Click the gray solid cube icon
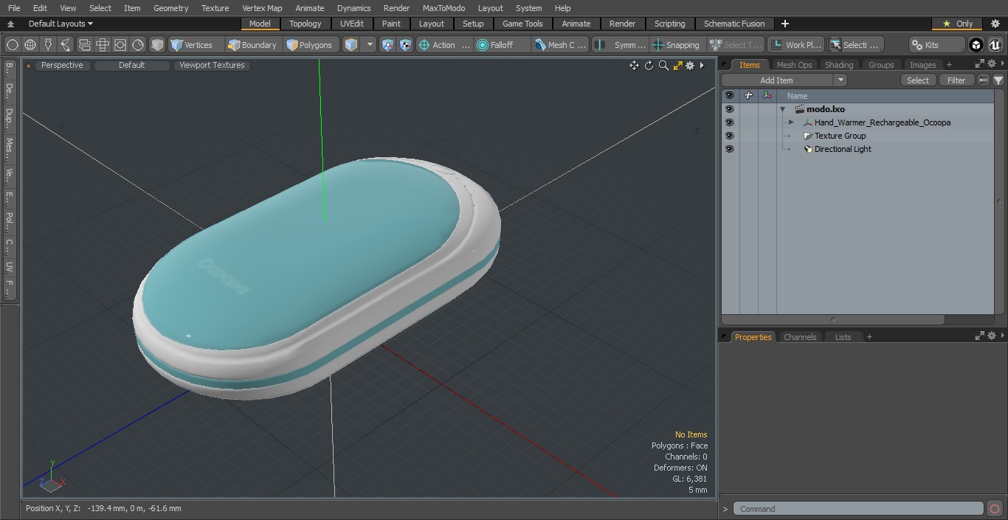 157,45
